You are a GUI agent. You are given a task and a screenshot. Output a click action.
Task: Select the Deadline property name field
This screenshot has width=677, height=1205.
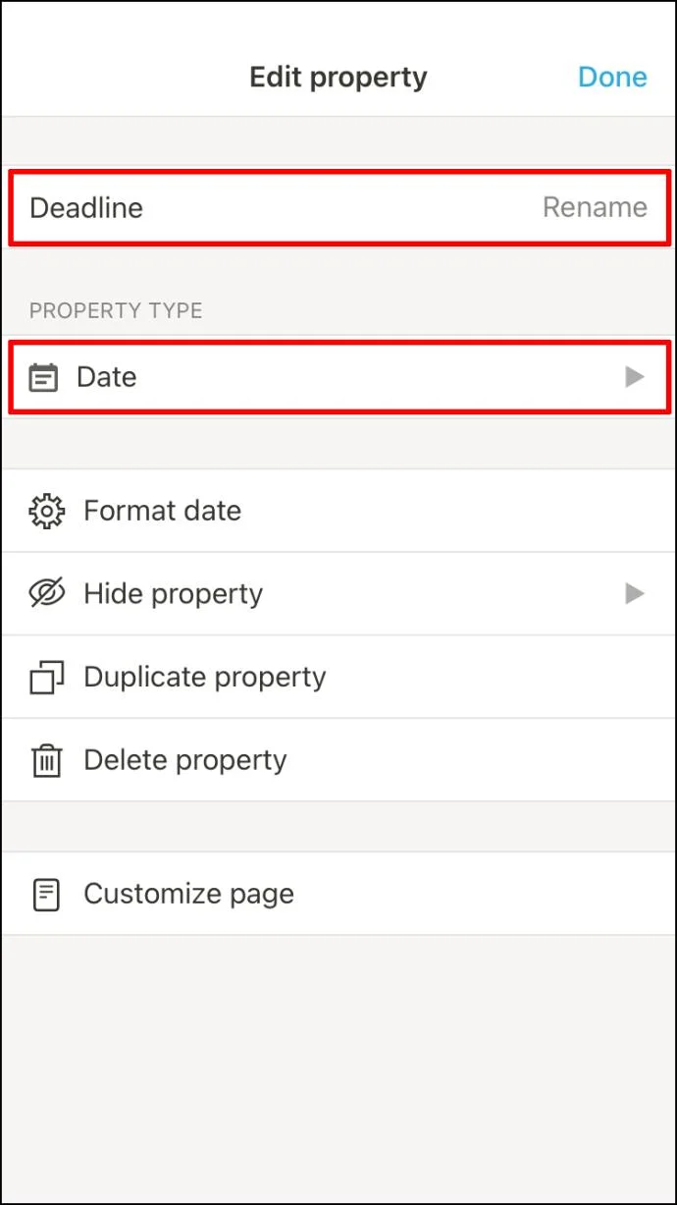(x=338, y=207)
